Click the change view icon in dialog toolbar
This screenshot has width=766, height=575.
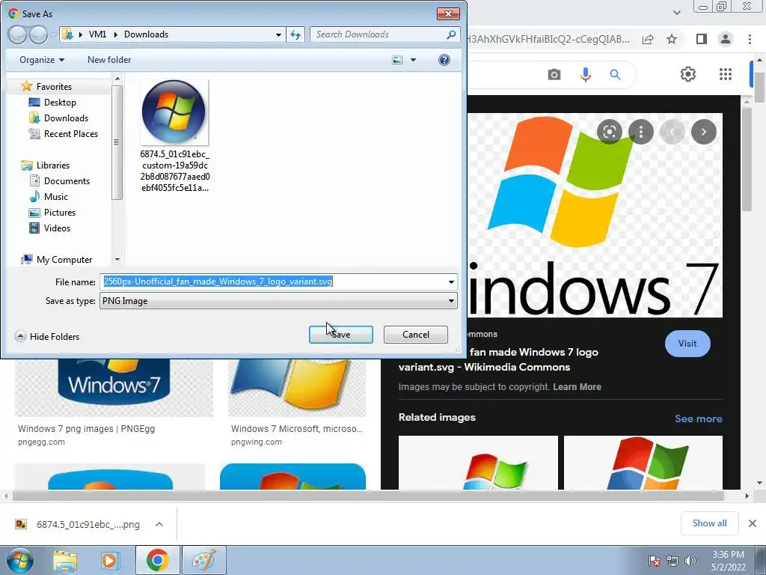coord(398,60)
